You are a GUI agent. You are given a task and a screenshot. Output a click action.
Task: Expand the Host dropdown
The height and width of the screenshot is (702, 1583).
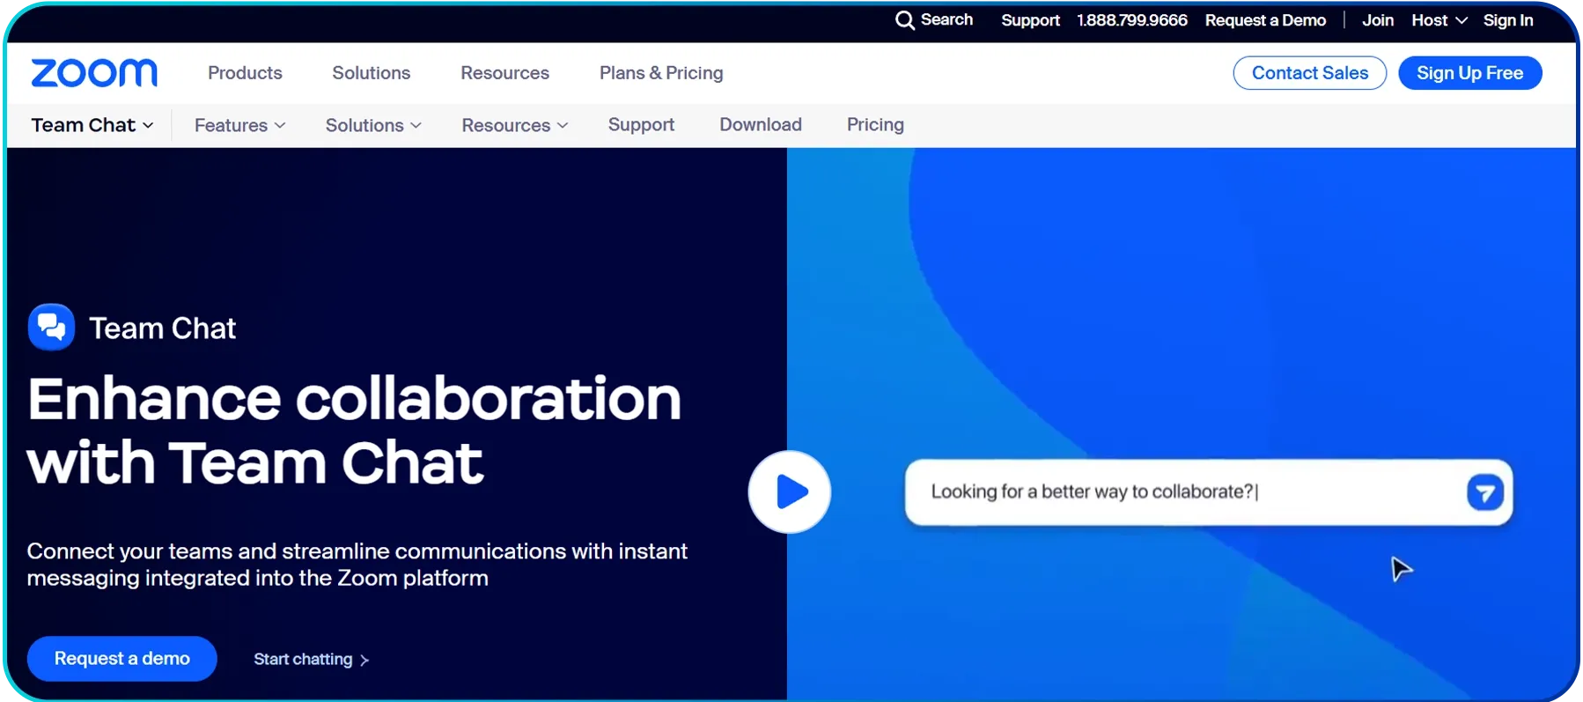tap(1439, 20)
